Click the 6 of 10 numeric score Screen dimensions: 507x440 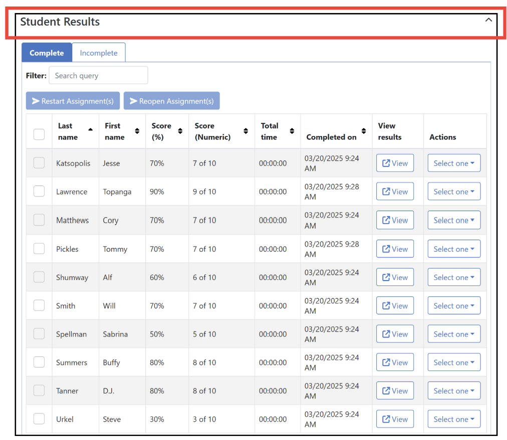204,277
